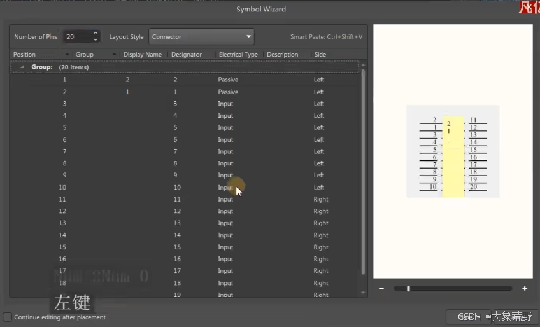The image size is (540, 327).
Task: Collapse the Group (20 items) row
Action: [x=22, y=67]
